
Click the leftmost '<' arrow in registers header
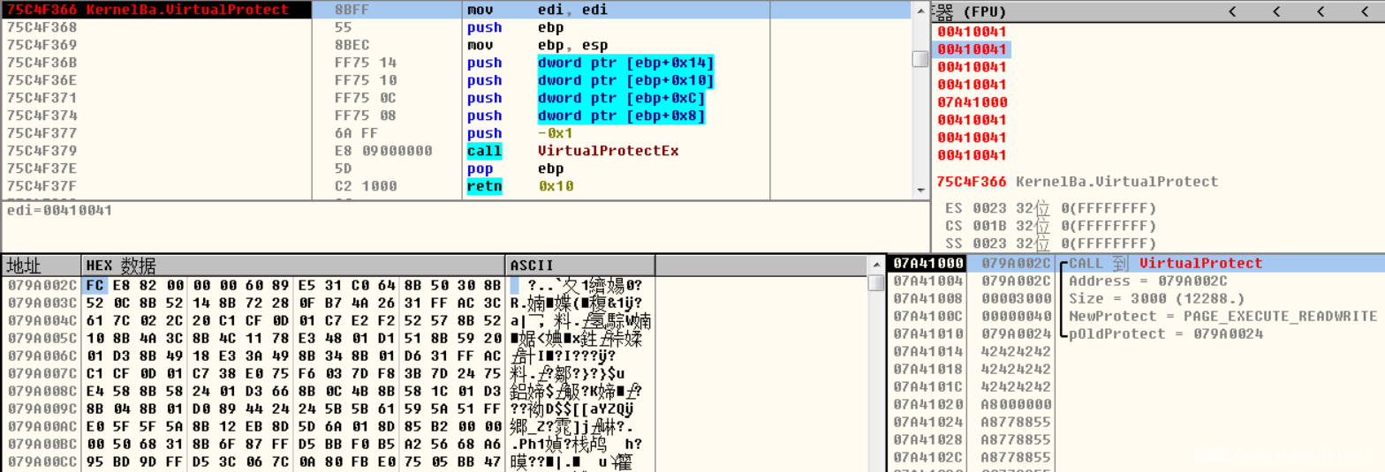[1232, 11]
